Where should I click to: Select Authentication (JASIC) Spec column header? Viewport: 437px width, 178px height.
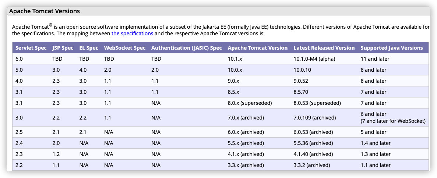coord(187,48)
